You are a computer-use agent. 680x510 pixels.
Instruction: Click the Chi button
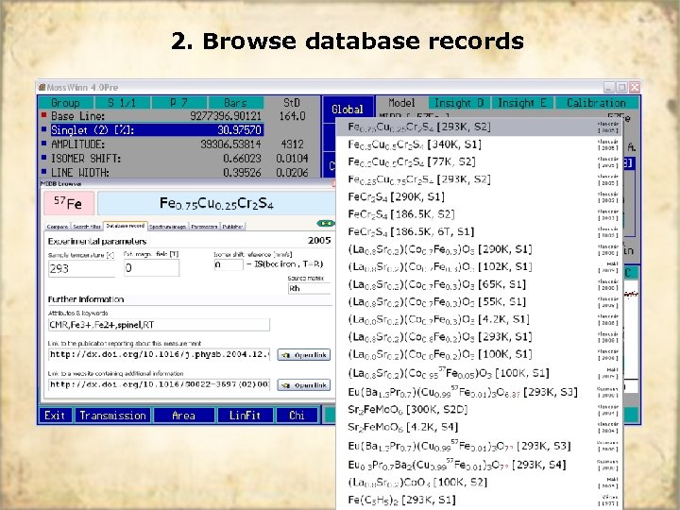(x=297, y=416)
